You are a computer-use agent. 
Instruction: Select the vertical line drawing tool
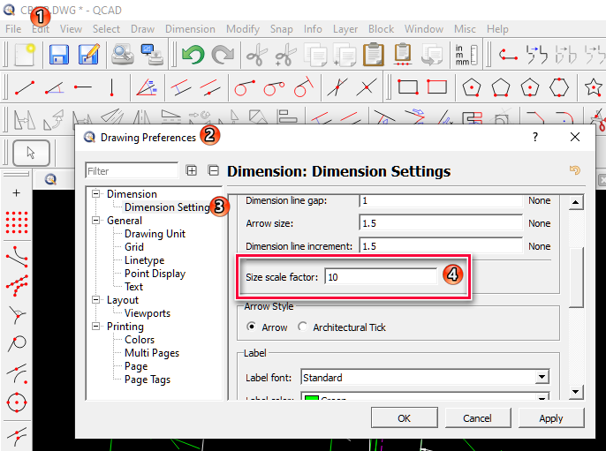click(111, 87)
